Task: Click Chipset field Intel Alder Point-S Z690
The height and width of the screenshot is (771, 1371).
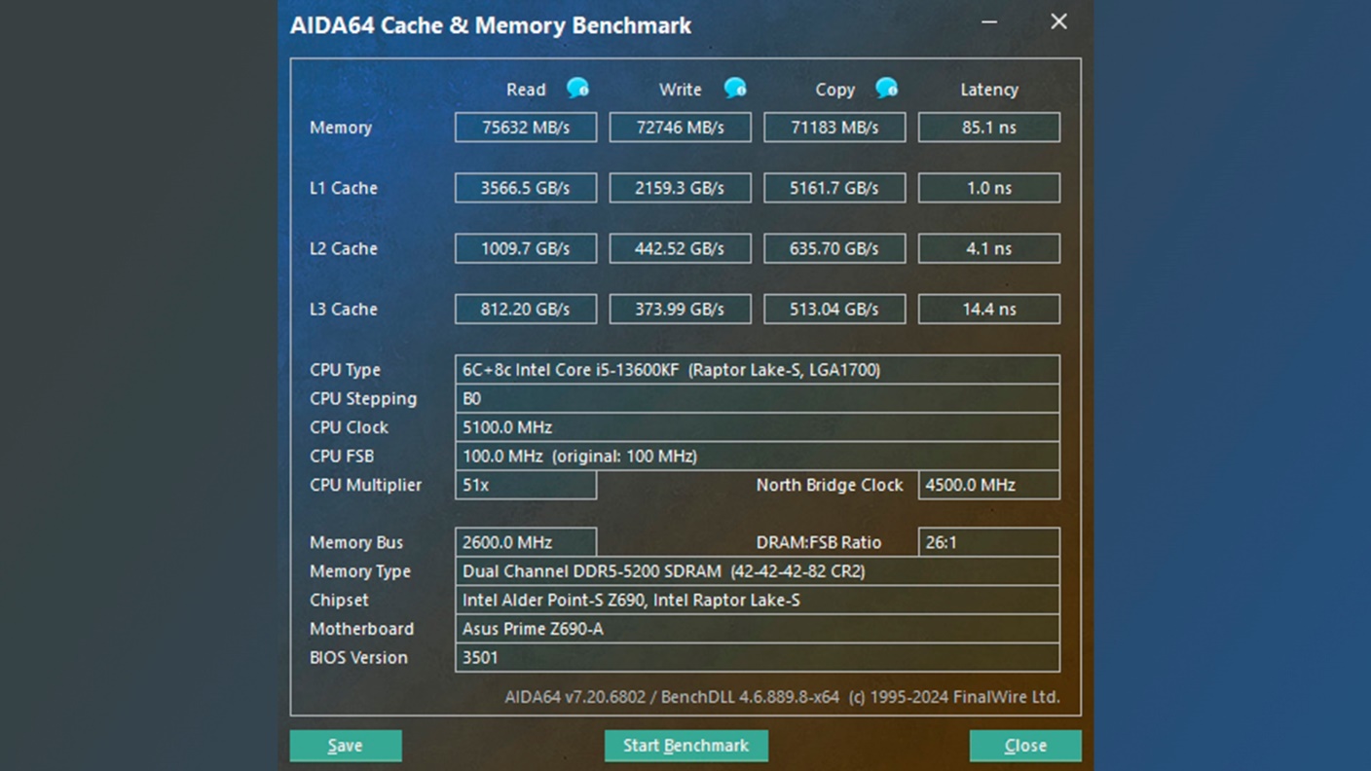Action: (758, 600)
